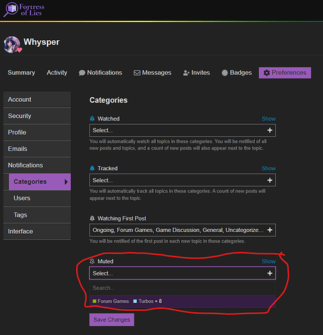Switch to the Messages tab
Screen dimensions: 323x335
click(x=152, y=72)
